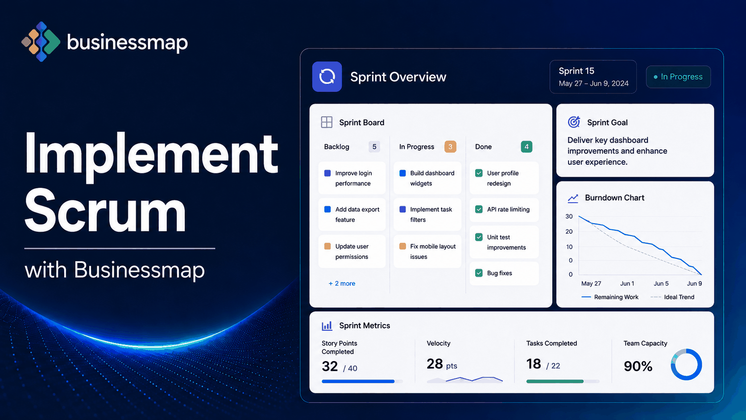Viewport: 746px width, 420px height.
Task: Open the Improve login performance card
Action: pyautogui.click(x=352, y=178)
